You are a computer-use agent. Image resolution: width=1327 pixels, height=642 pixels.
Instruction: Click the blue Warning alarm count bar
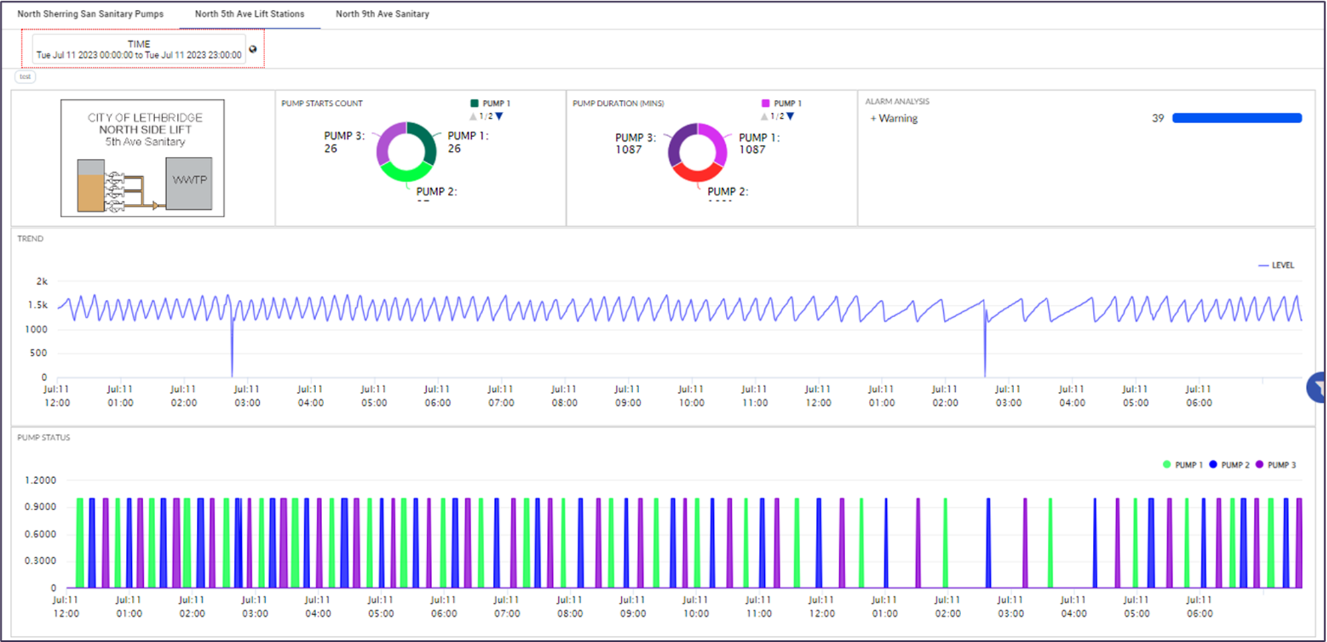point(1236,118)
